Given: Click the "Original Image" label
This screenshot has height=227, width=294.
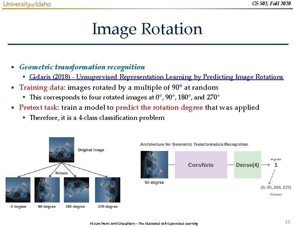Looking at the screenshot, I should point(91,150).
